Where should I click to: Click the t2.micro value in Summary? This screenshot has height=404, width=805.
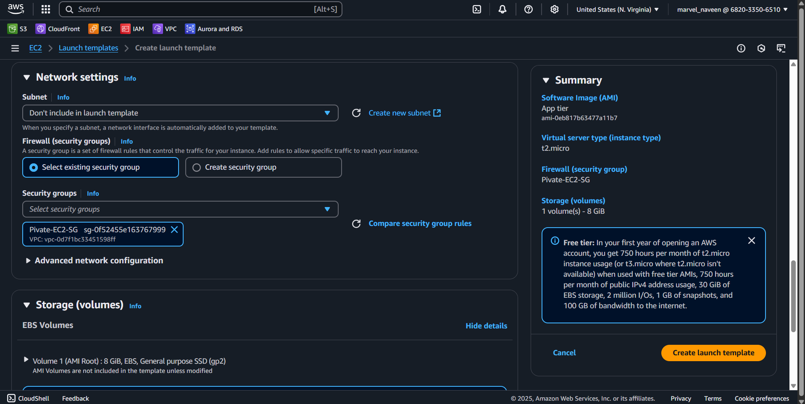[x=555, y=148]
